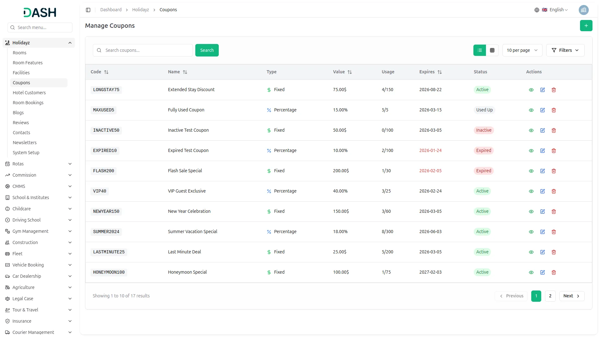Viewport: 600px width, 337px height.
Task: View the VIP40 coupon with the eye icon
Action: point(531,191)
